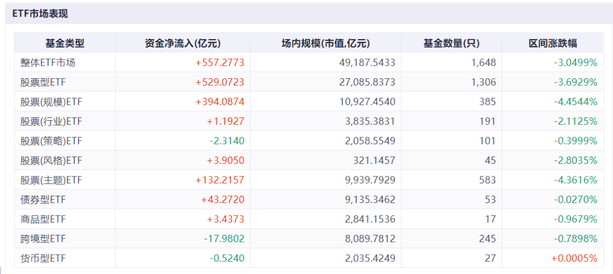This screenshot has width=613, height=274.
Task: Click market size value 2,841.1536
Action: (x=370, y=220)
